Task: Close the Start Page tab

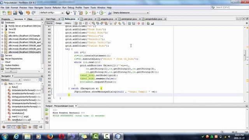Action: click(59, 19)
